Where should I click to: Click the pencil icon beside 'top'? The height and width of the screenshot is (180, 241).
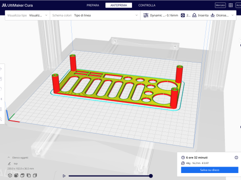click(10, 163)
